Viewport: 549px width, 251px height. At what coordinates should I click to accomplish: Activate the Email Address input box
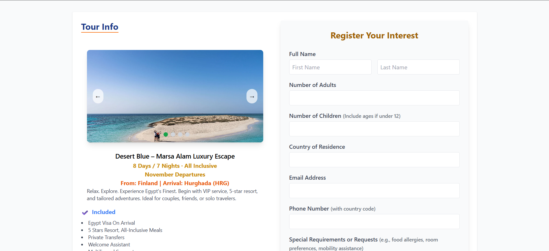coord(374,191)
